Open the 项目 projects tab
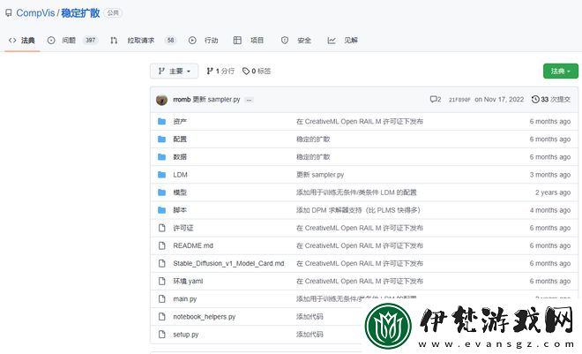This screenshot has height=354, width=582. click(x=249, y=40)
